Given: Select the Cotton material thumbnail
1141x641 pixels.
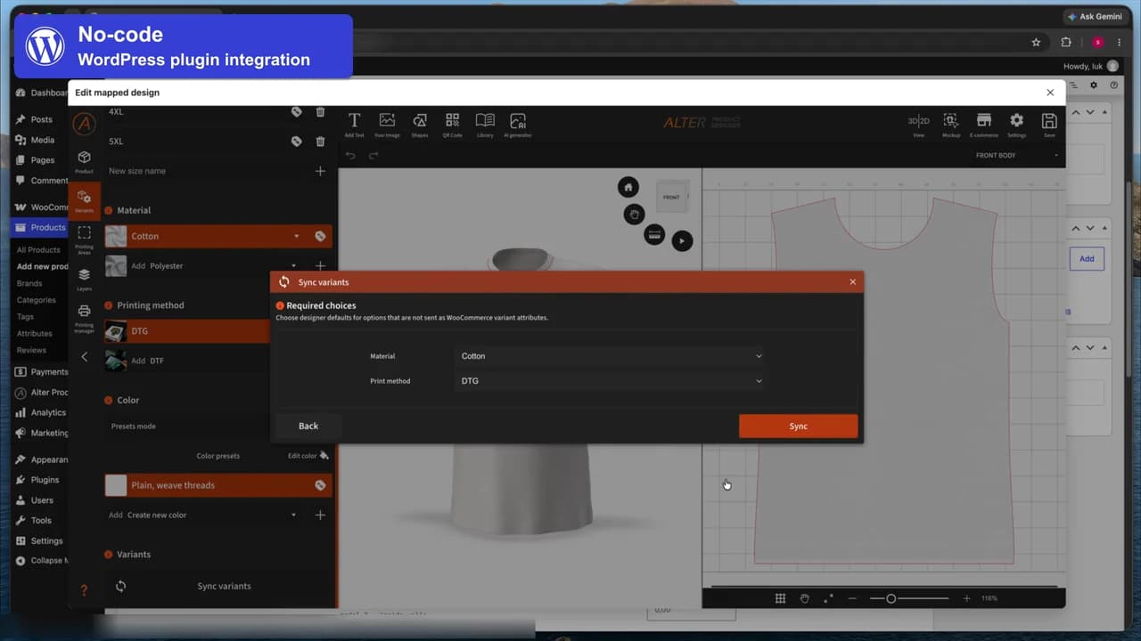Looking at the screenshot, I should (116, 236).
